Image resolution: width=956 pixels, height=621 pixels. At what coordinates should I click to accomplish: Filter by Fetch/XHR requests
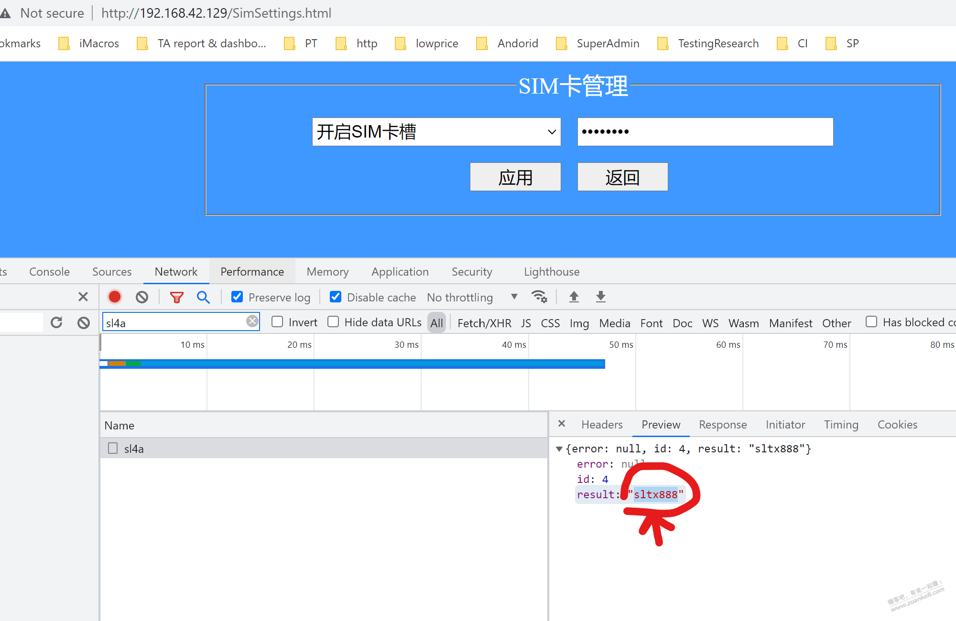click(484, 323)
